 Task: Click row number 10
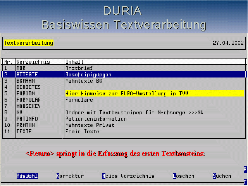[x=7, y=125]
